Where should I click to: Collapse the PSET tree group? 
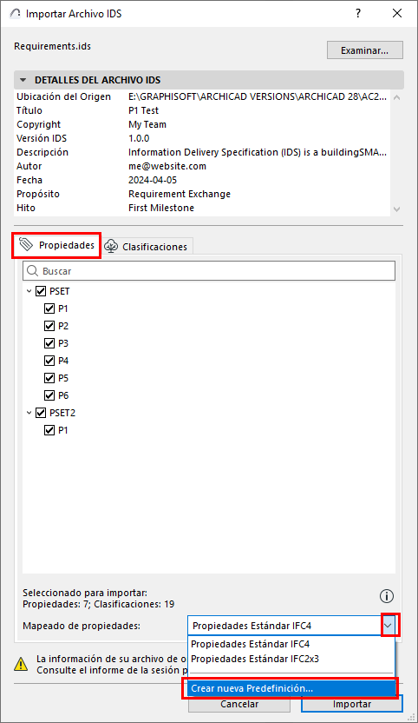coord(29,291)
